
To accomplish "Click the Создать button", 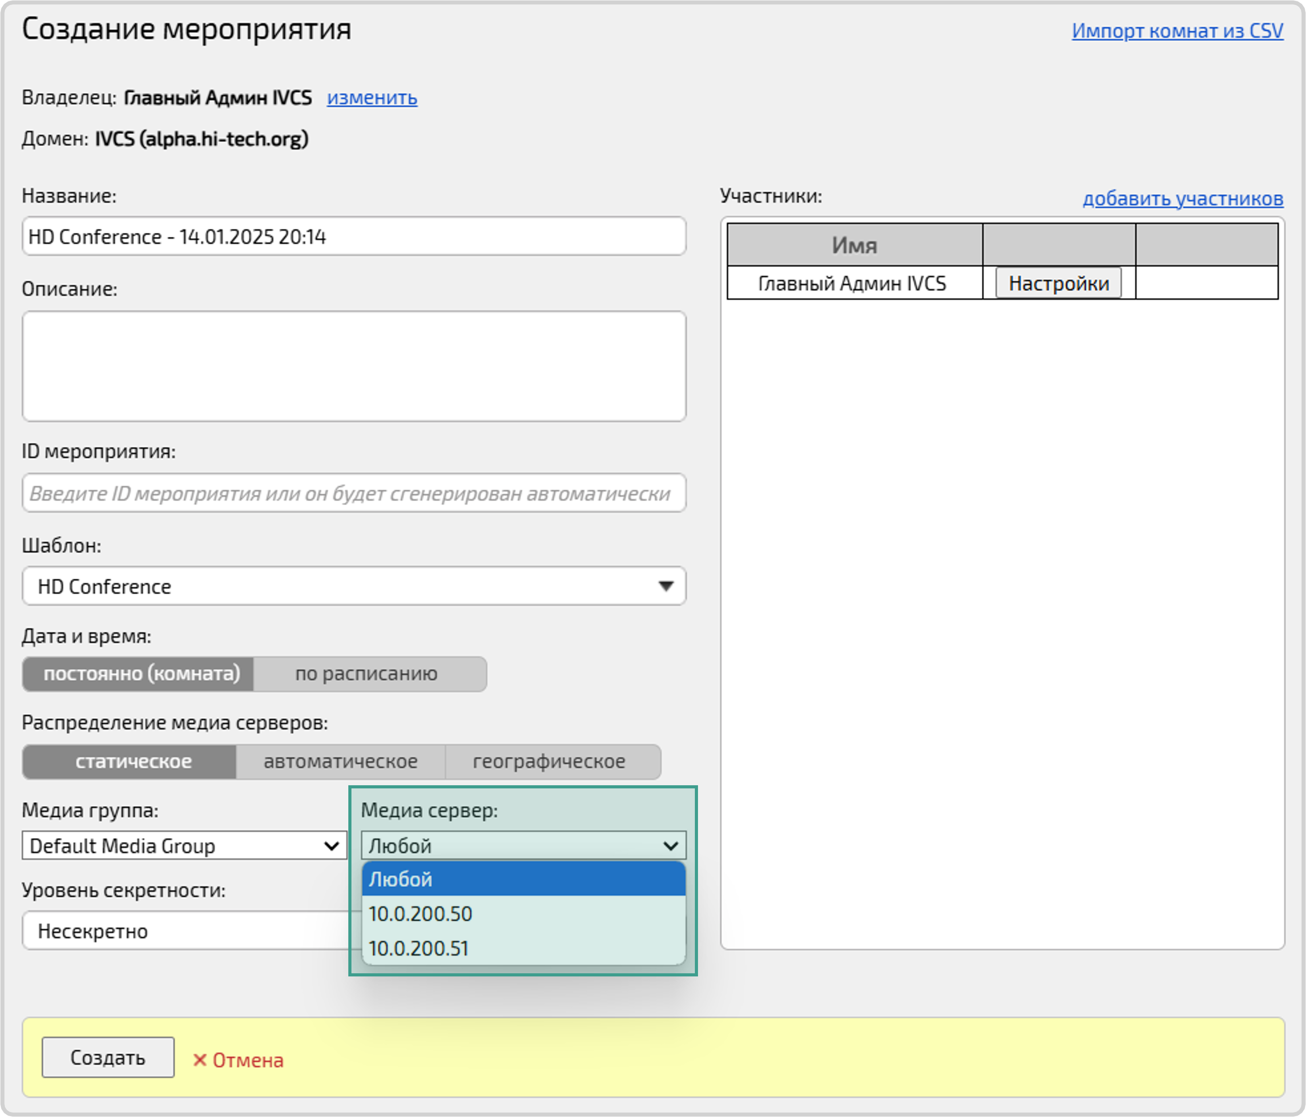I will pos(108,1057).
